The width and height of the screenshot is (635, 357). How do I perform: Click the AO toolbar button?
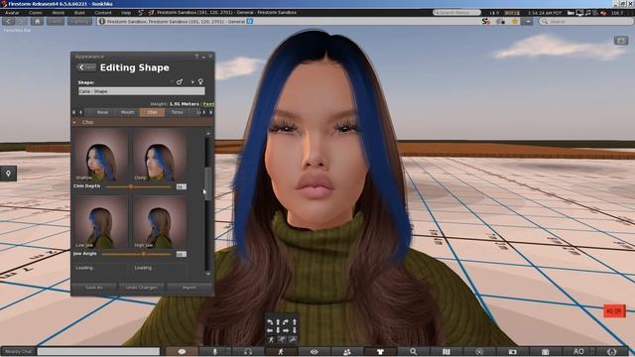pos(578,352)
